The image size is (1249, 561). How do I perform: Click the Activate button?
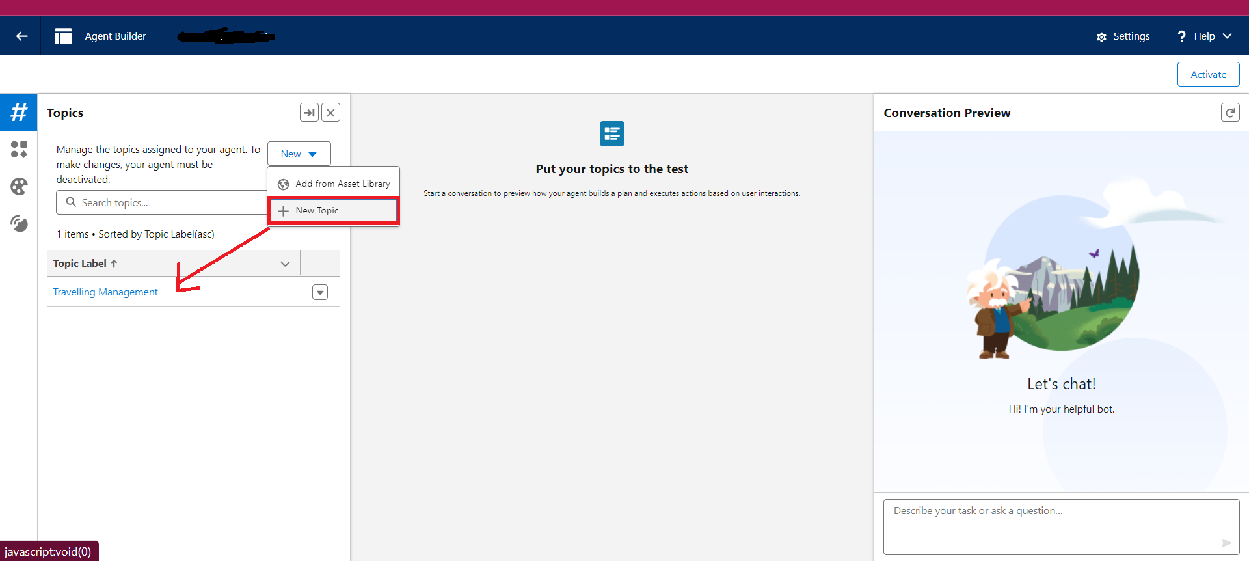coord(1208,74)
